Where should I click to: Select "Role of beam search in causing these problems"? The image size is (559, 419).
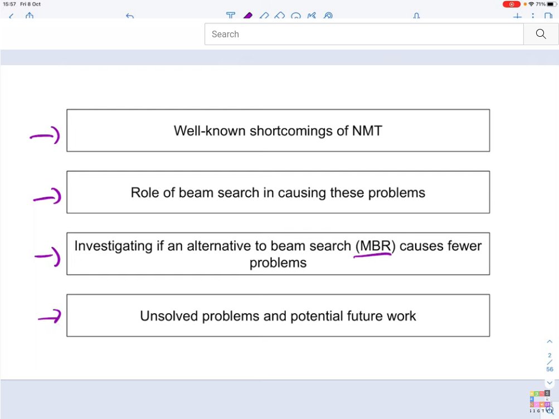coord(278,192)
